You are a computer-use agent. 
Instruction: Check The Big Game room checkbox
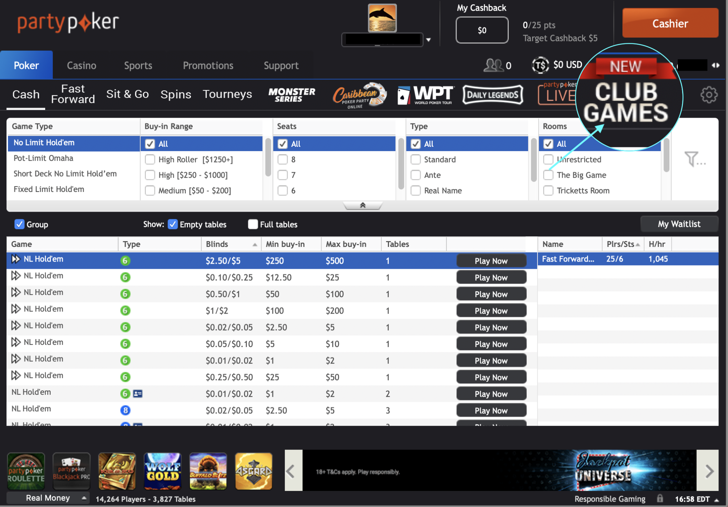click(x=548, y=175)
